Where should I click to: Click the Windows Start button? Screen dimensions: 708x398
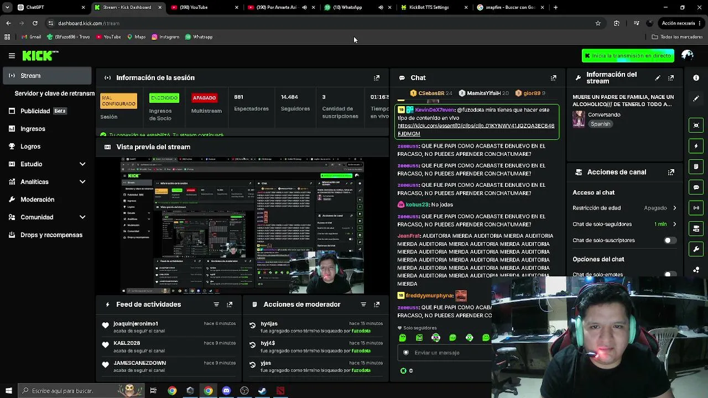[x=8, y=391]
